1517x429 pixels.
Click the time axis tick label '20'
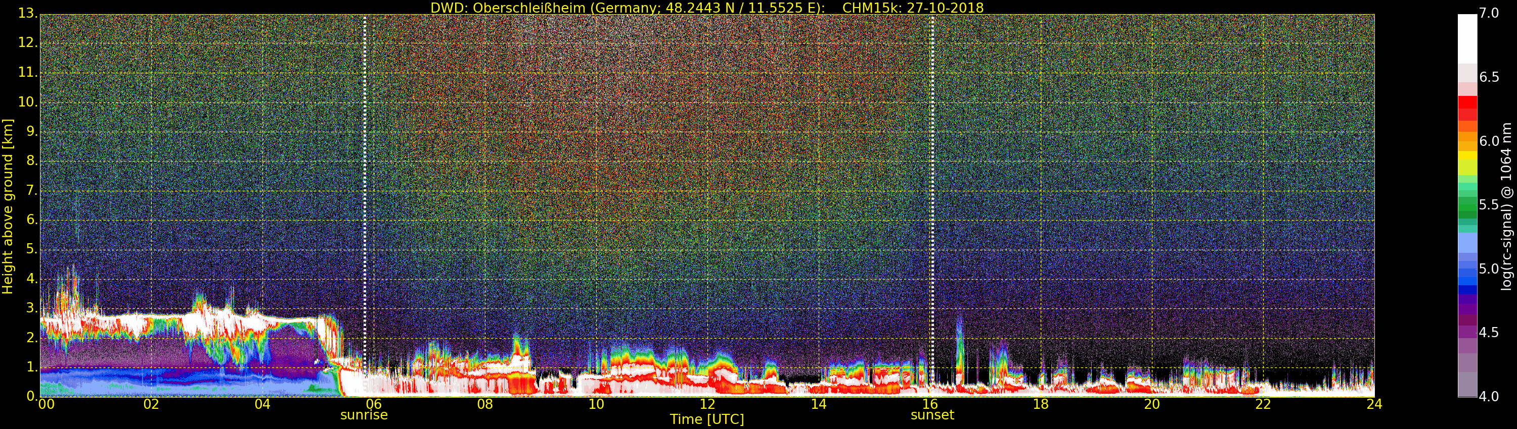click(x=1152, y=404)
